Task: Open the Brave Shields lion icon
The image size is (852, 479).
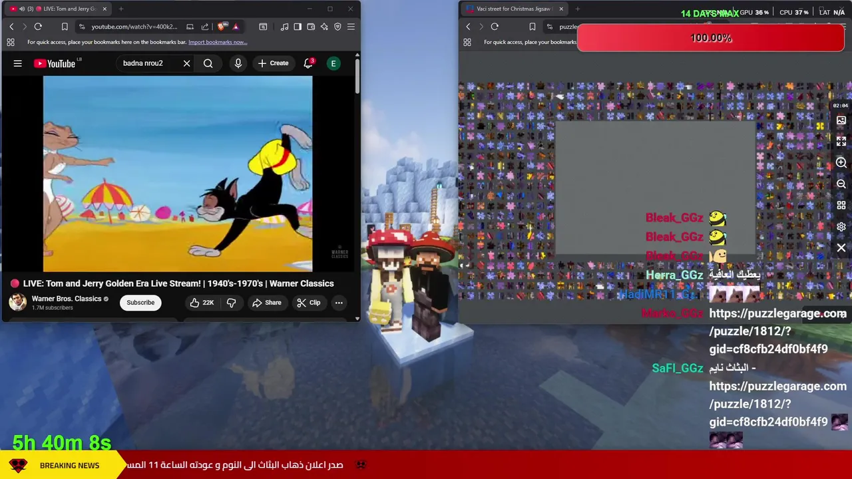Action: coord(222,27)
